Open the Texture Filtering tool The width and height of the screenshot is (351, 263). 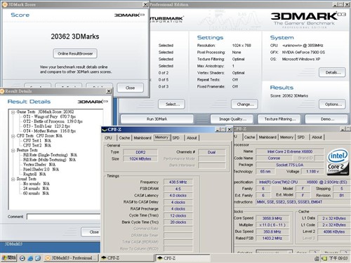coord(279,119)
